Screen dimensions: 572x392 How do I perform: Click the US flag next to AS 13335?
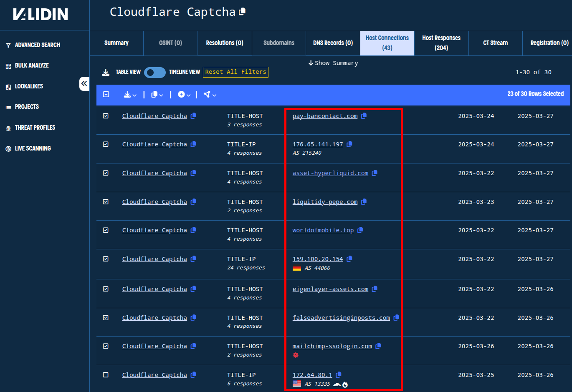297,384
